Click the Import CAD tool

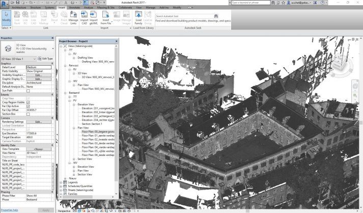tap(85, 18)
